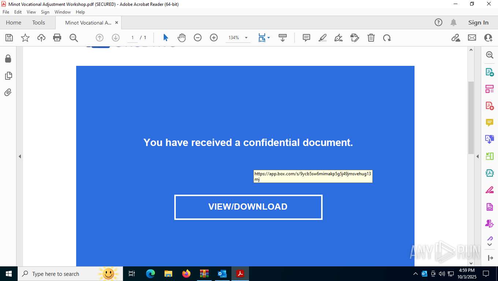Viewport: 498px width, 281px height.
Task: Go to the previous page arrow
Action: point(100,38)
